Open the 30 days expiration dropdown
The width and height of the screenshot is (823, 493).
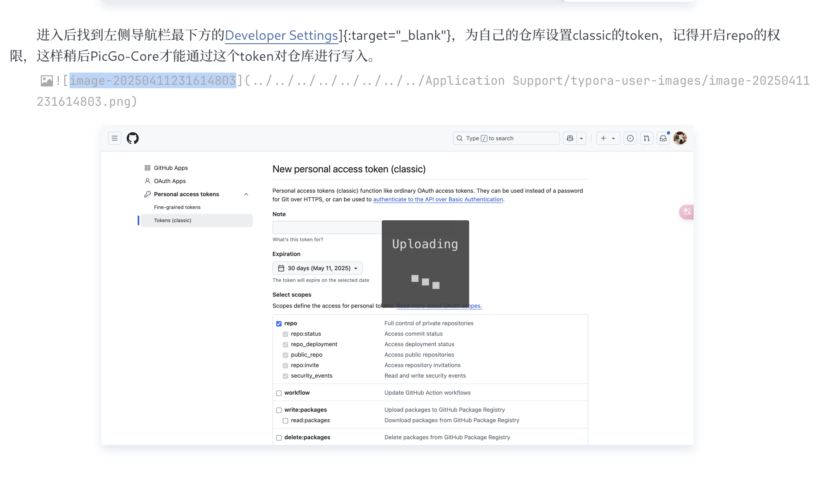[x=318, y=268]
